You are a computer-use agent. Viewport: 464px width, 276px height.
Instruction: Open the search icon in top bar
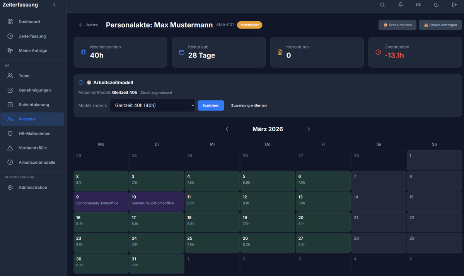pos(382,5)
